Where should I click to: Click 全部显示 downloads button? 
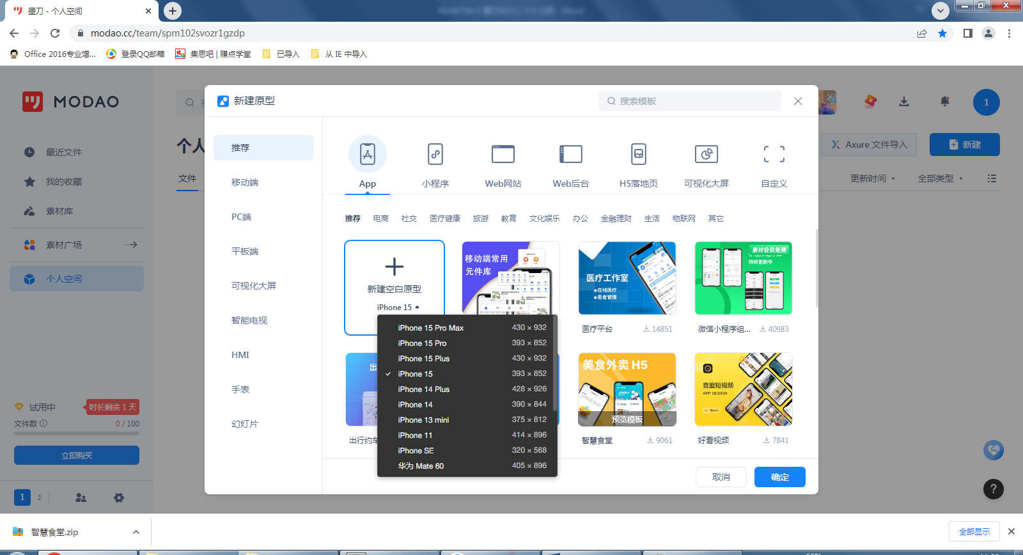[x=974, y=531]
